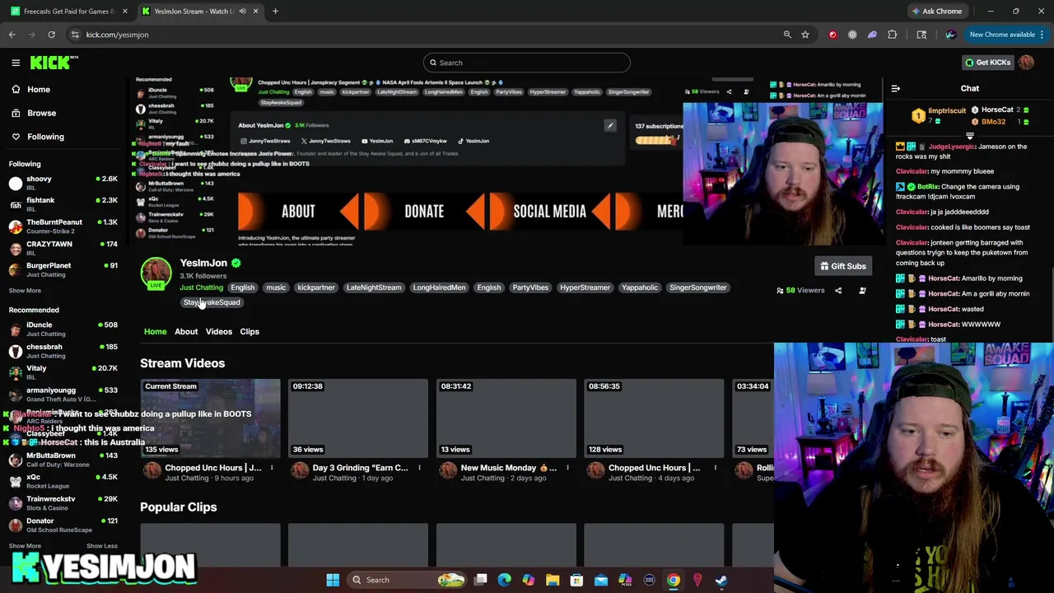Click YesImJon live avatar
This screenshot has width=1054, height=593.
pyautogui.click(x=156, y=274)
